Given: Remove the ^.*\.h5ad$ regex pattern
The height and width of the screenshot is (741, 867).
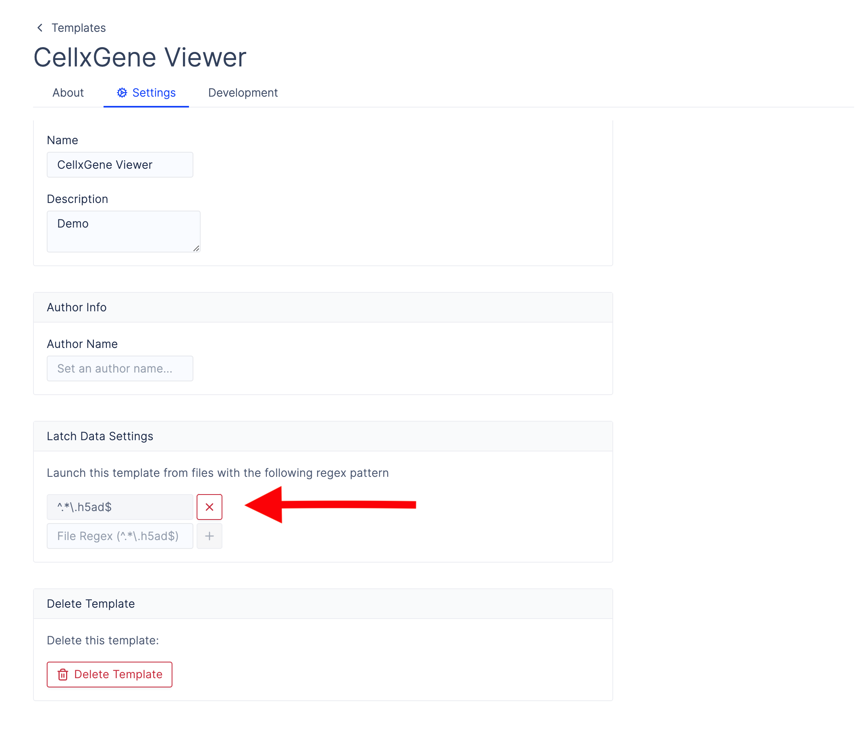Looking at the screenshot, I should coord(209,507).
